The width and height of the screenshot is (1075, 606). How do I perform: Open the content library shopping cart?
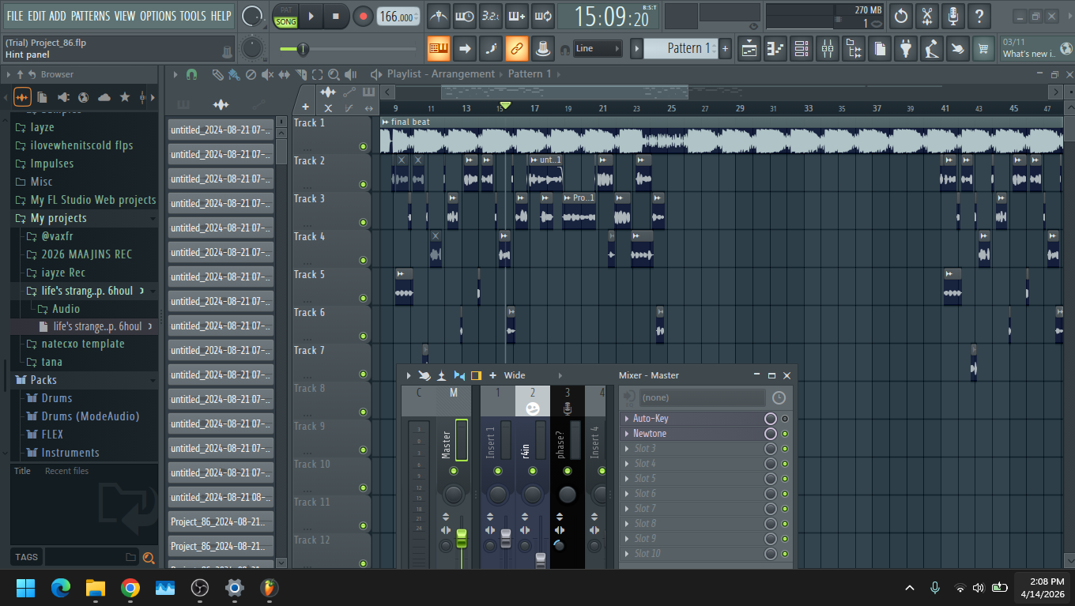[983, 49]
